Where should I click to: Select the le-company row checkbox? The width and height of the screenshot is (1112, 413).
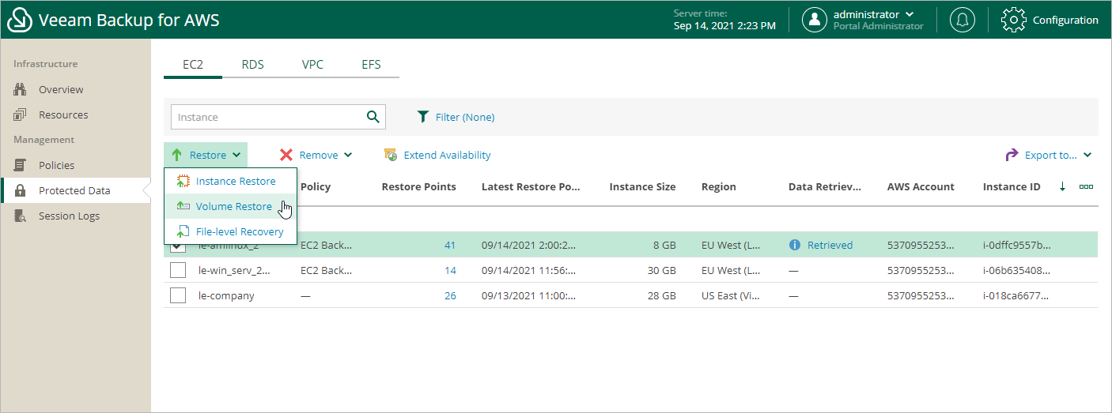pyautogui.click(x=178, y=295)
